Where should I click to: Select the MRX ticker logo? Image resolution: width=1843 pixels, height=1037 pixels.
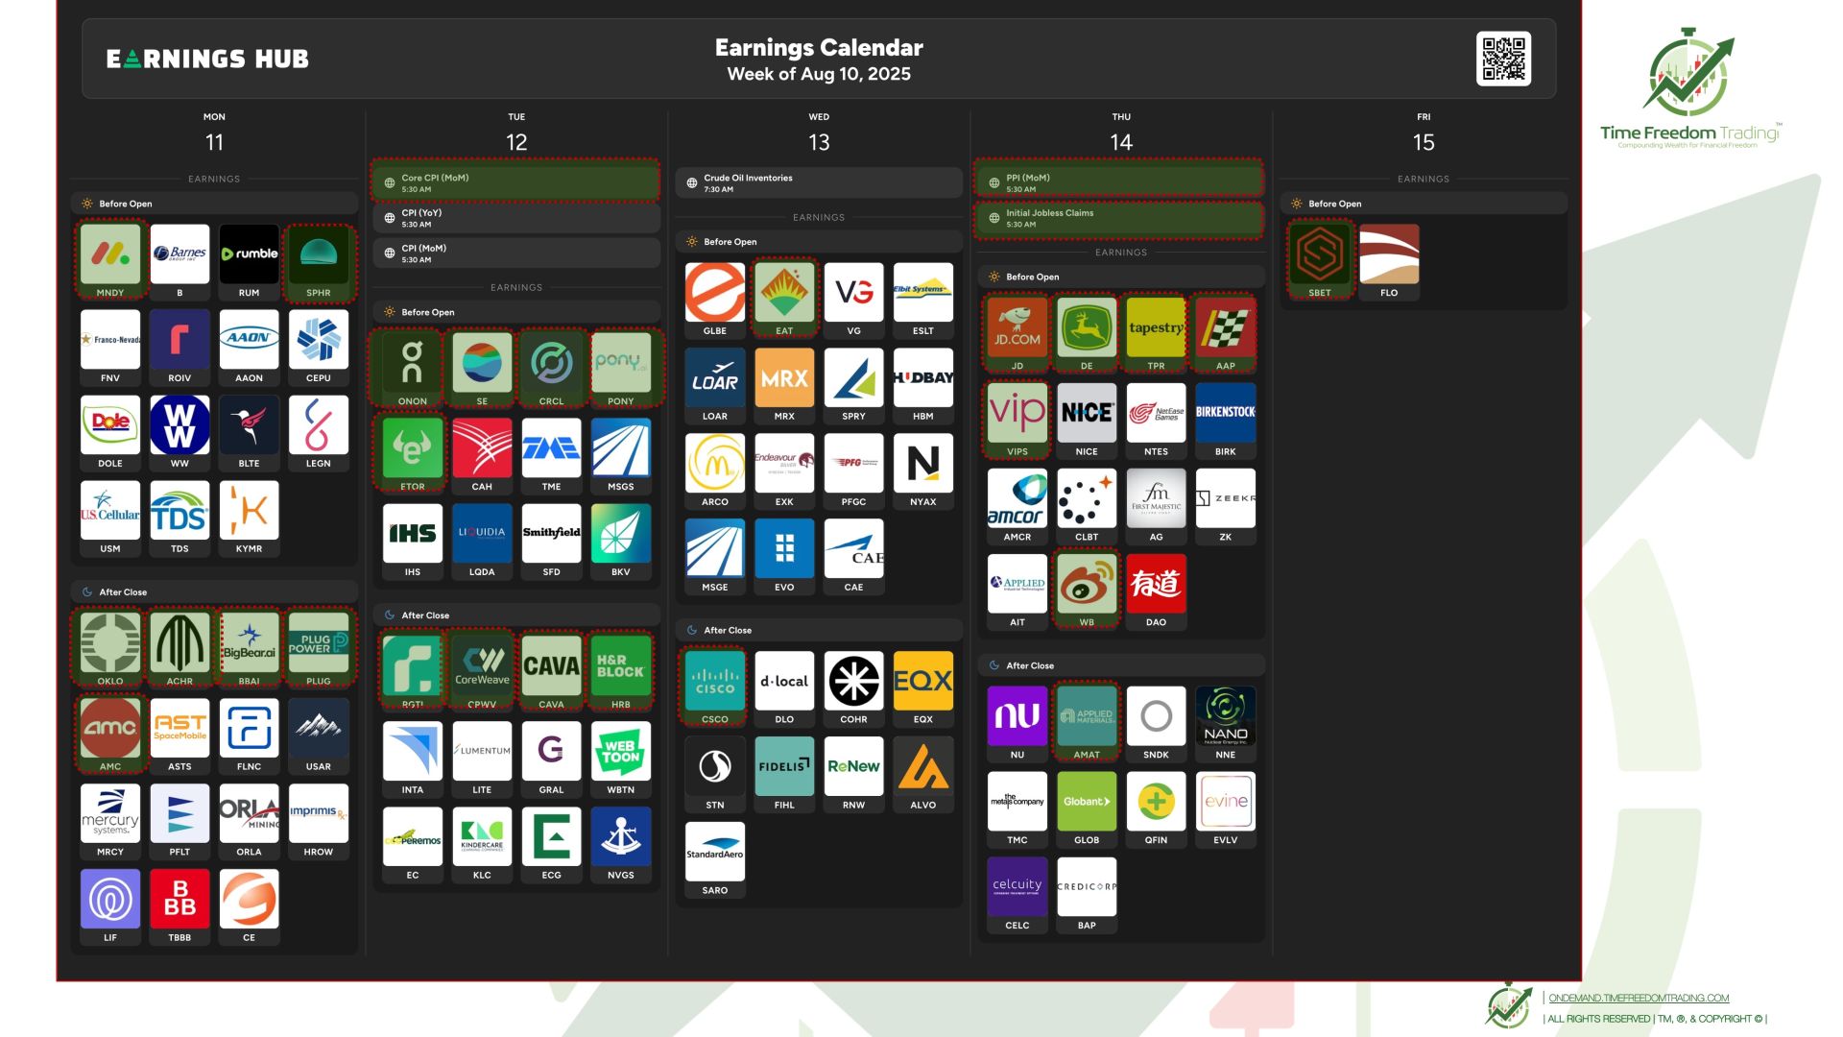[x=784, y=378]
